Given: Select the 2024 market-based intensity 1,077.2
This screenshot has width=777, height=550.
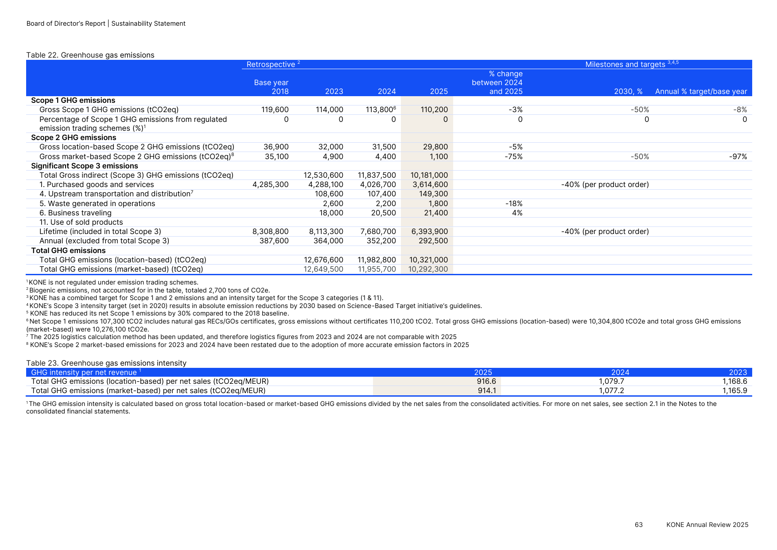Looking at the screenshot, I should [611, 391].
